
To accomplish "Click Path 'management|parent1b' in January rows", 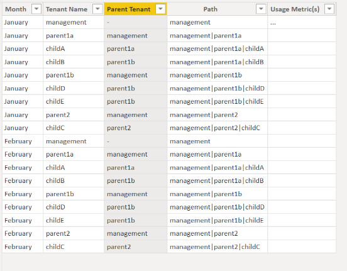I will click(x=206, y=75).
